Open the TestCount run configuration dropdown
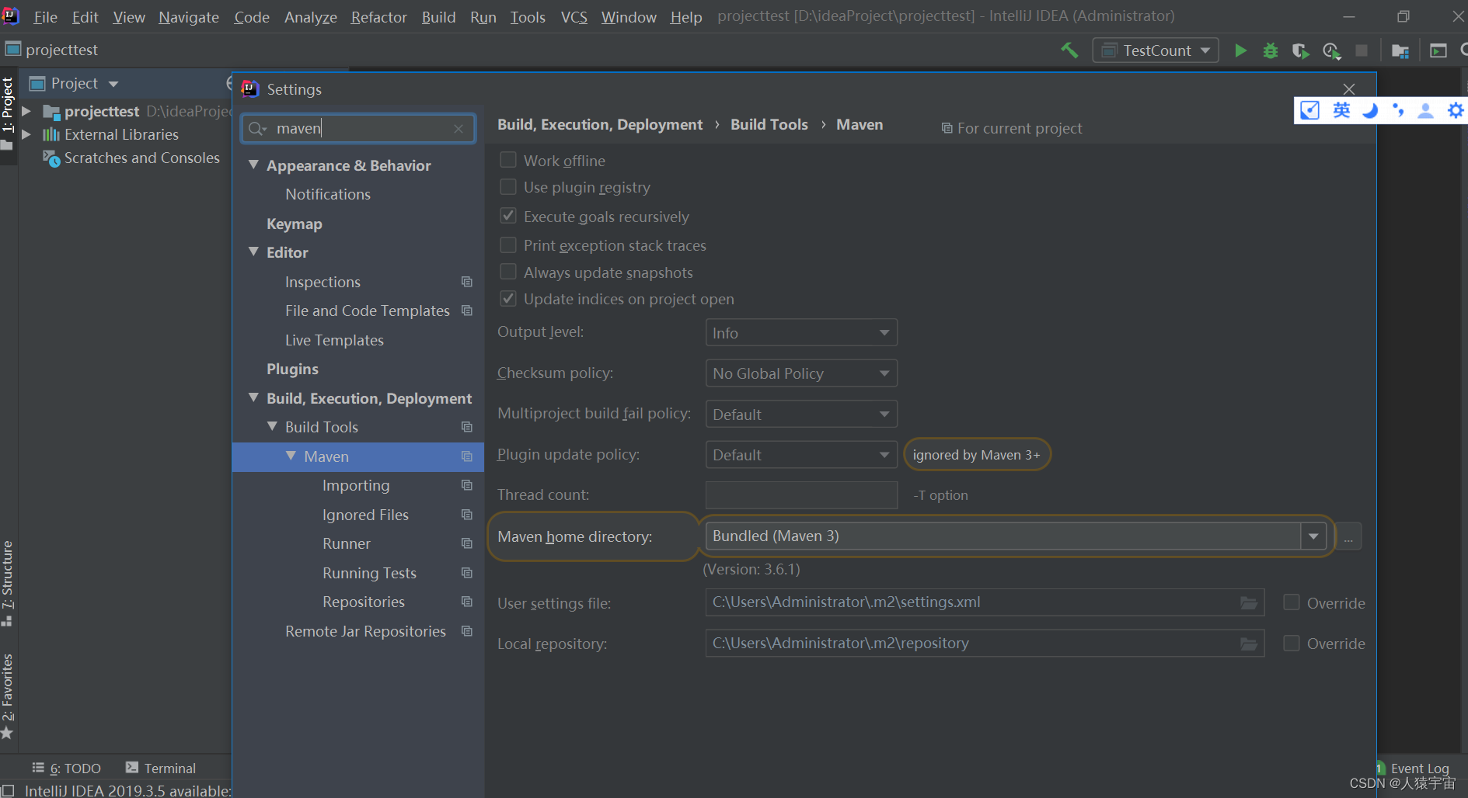 (1156, 50)
